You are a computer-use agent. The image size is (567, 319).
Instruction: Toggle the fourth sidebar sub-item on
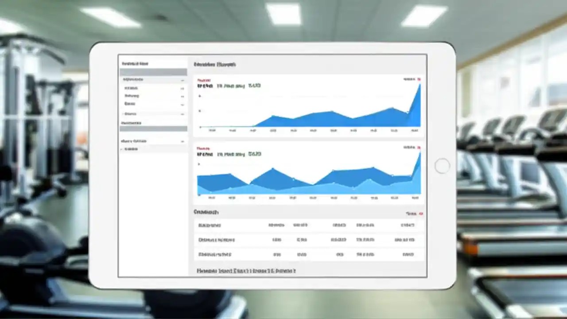point(182,104)
